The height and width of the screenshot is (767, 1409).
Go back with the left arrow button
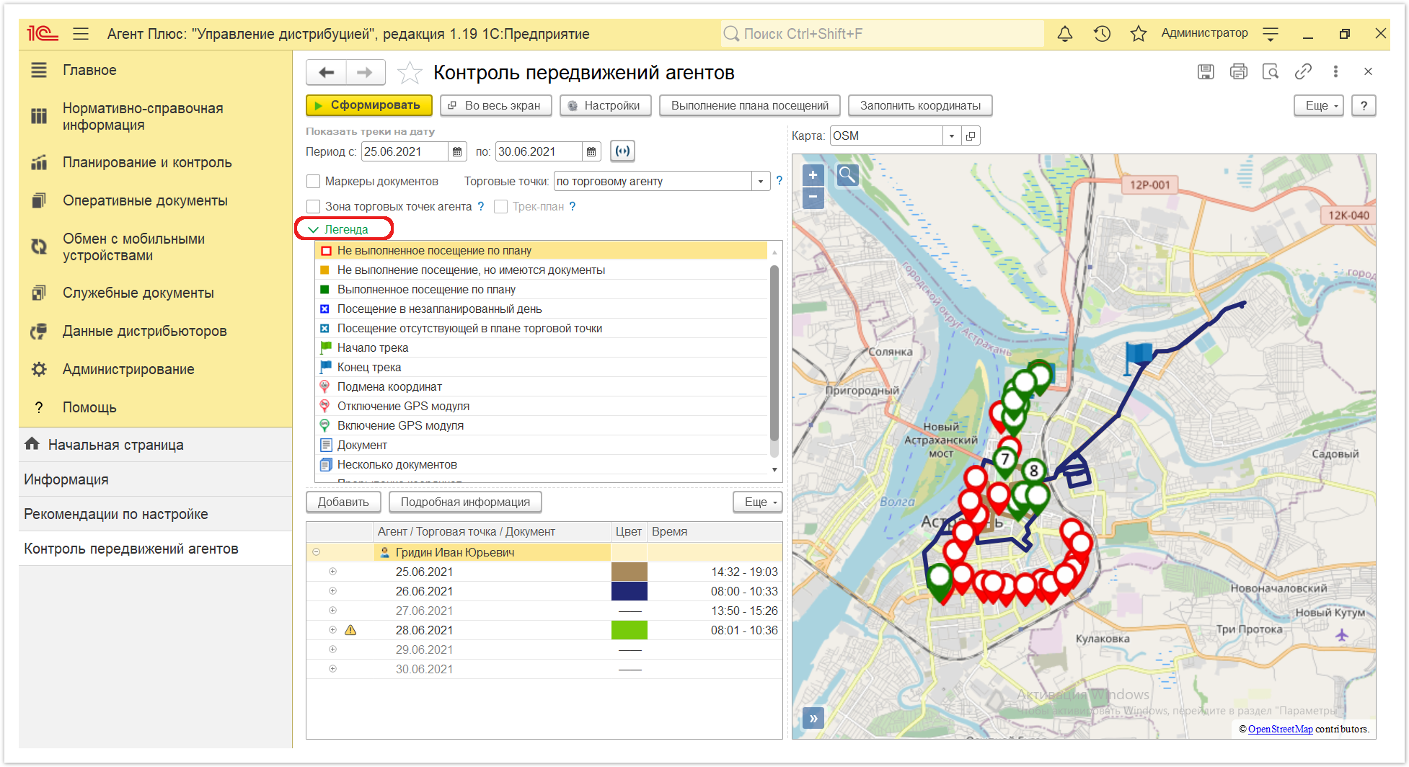click(x=327, y=72)
